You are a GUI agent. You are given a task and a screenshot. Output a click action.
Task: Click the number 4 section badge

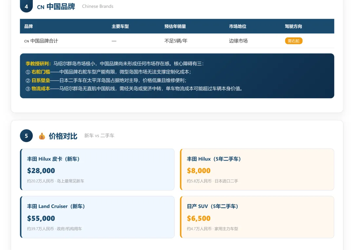tap(27, 6)
